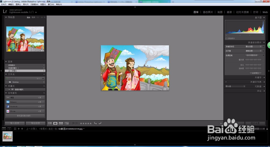Open the 照片(P) menu
270x147 pixels.
click(x=26, y=5)
